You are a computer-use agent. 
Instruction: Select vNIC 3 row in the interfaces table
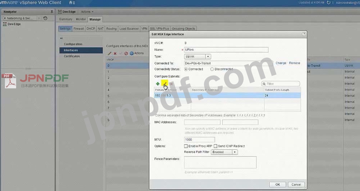[x=127, y=84]
